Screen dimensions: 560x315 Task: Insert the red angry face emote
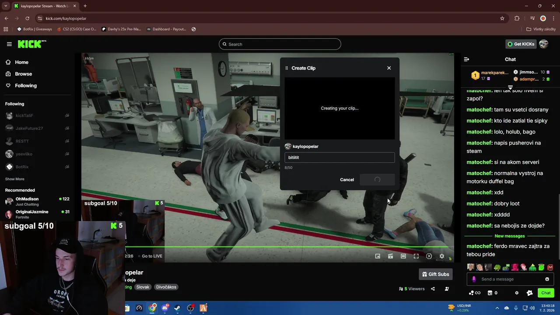pos(550,267)
